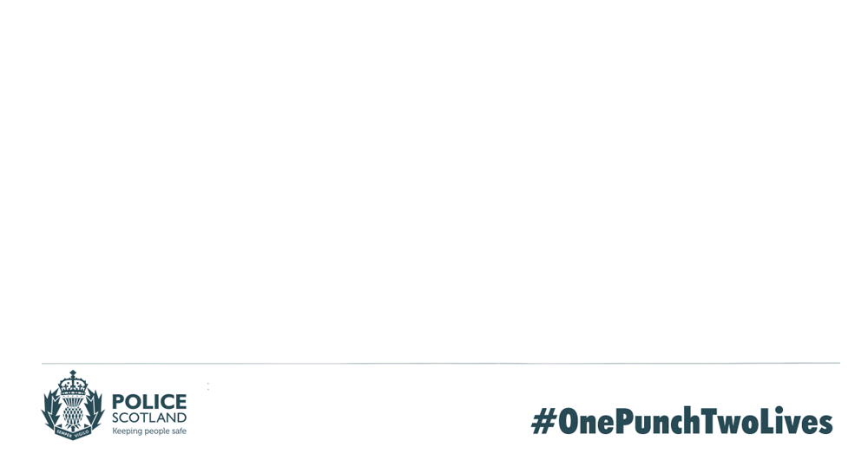
Task: Click the left laurel leaves of crest
Action: point(51,410)
